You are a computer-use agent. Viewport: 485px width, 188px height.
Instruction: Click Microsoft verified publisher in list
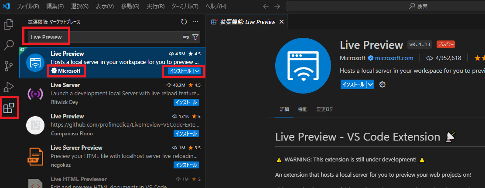(x=65, y=71)
